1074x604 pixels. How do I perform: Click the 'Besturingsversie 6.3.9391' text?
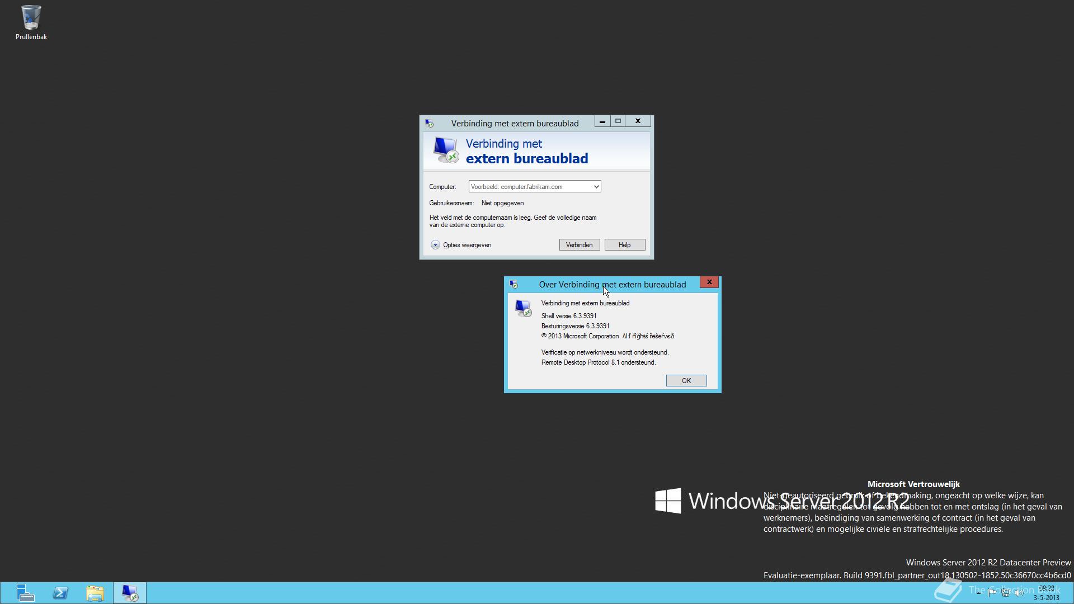click(x=575, y=326)
